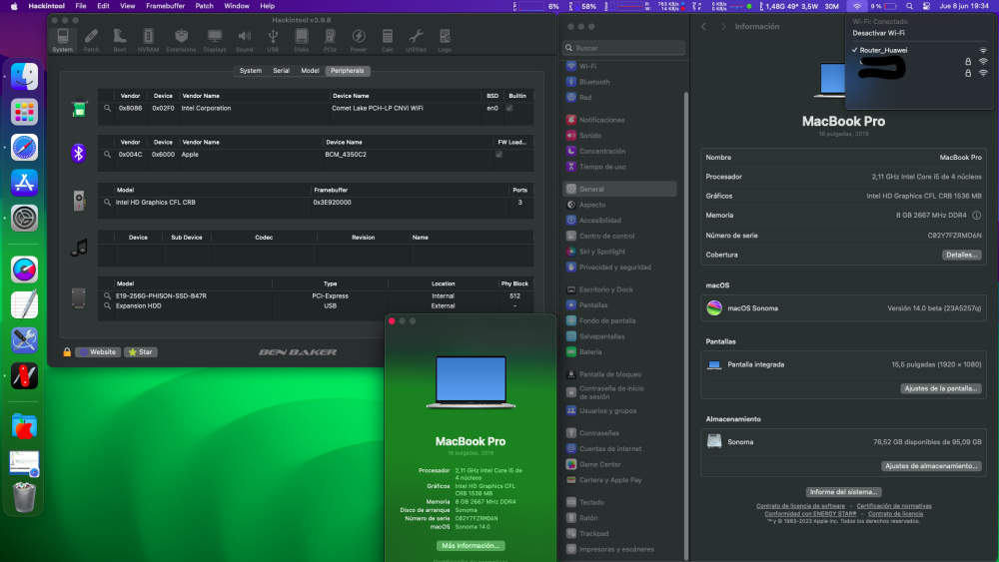
Task: Toggle the FW Loaded checkbox for BCM_4350C2
Action: 499,155
